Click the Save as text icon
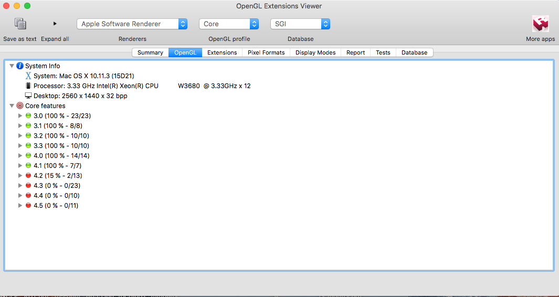This screenshot has height=297, width=559. (x=20, y=24)
